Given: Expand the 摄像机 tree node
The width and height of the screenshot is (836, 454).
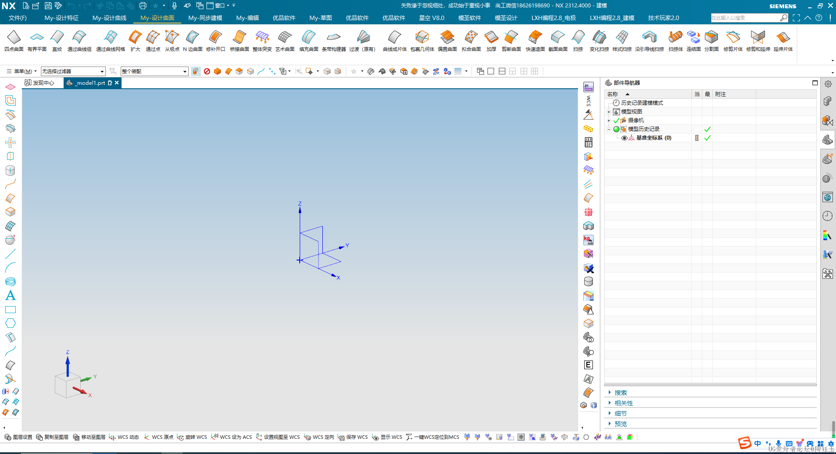Looking at the screenshot, I should (609, 120).
